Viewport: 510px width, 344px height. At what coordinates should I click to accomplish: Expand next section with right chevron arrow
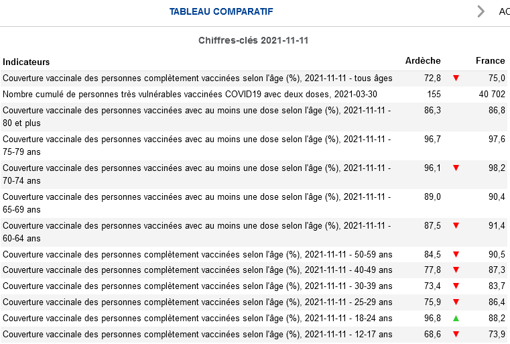tap(481, 11)
